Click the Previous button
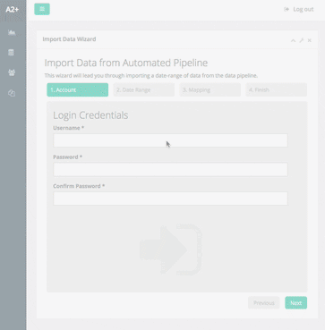325x330 pixels. coord(264,303)
